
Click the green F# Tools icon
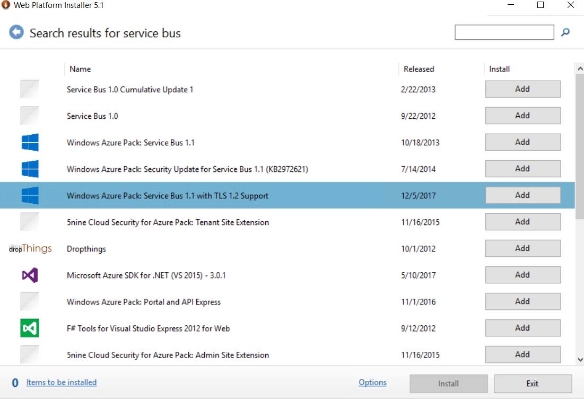pyautogui.click(x=30, y=328)
